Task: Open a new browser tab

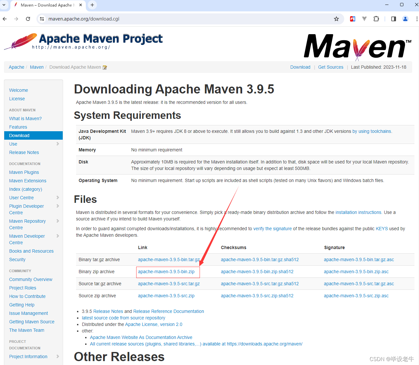Action: click(x=92, y=5)
